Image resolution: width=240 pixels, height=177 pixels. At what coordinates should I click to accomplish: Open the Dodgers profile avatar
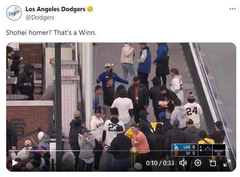point(14,13)
